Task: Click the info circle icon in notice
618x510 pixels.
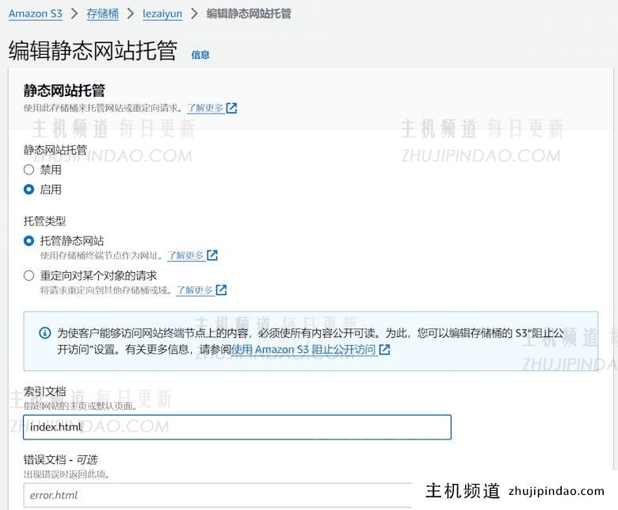Action: pyautogui.click(x=45, y=333)
